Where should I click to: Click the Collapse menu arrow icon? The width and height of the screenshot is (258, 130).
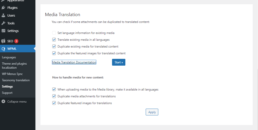[x=3, y=102]
